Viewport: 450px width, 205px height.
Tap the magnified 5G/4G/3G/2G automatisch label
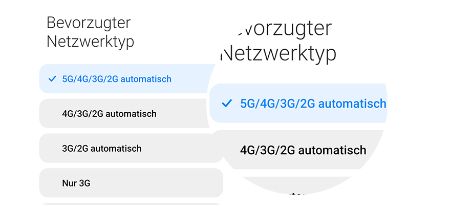(313, 104)
